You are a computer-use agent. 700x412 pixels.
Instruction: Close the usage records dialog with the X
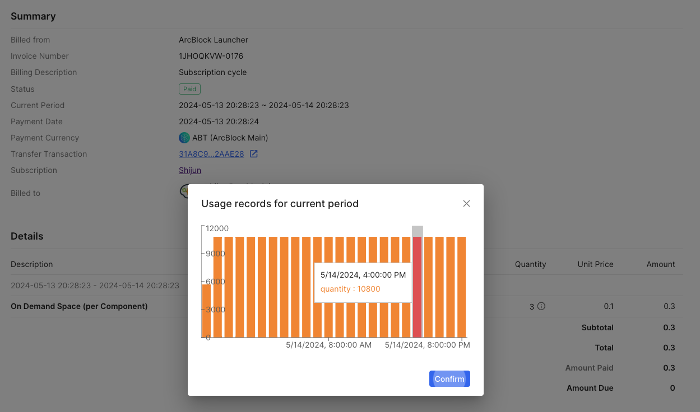[x=466, y=203]
